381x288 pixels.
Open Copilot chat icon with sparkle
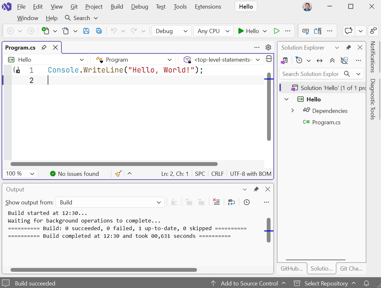click(x=349, y=31)
